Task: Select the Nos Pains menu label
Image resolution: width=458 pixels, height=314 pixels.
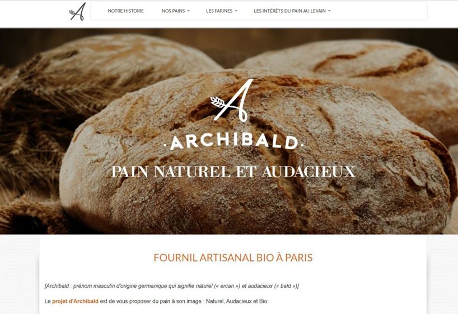Action: [173, 11]
